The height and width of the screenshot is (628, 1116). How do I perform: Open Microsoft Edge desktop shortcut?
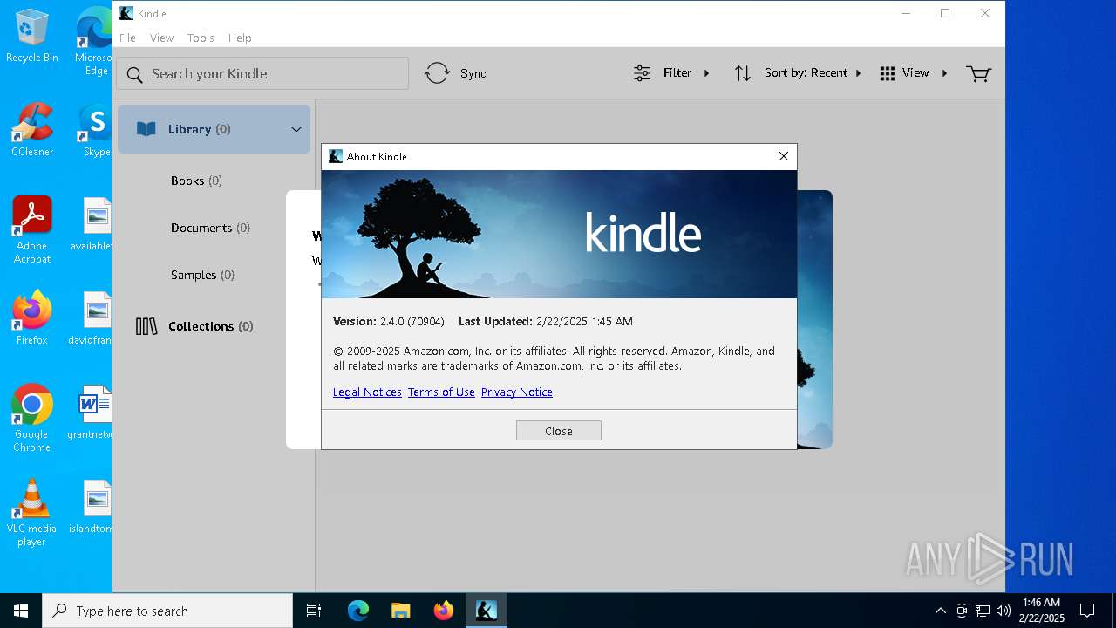click(93, 42)
